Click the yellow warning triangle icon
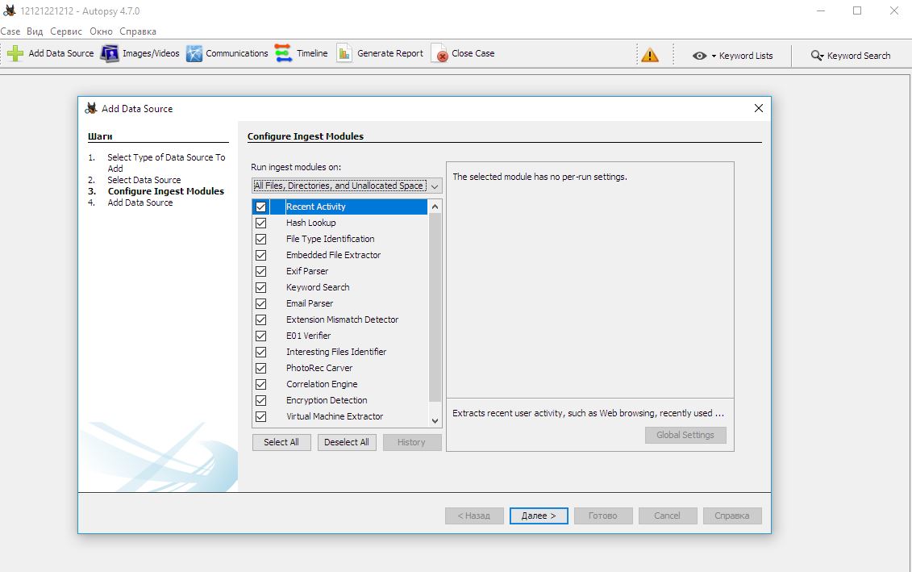This screenshot has width=912, height=572. pyautogui.click(x=650, y=56)
